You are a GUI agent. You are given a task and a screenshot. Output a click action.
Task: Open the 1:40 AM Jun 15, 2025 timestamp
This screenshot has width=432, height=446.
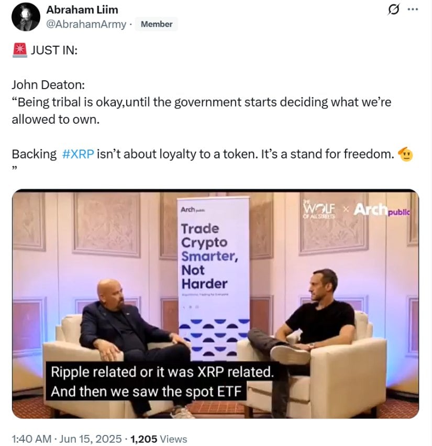pos(67,439)
